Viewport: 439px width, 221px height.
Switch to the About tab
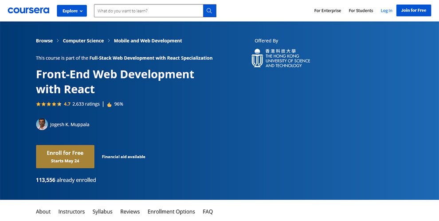click(43, 212)
